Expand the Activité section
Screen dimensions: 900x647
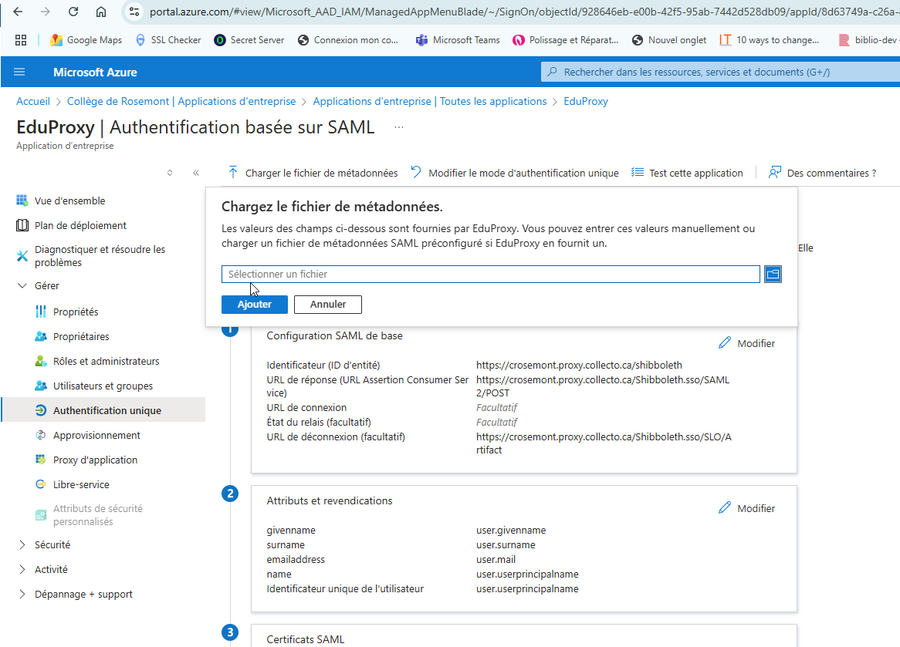tap(22, 569)
